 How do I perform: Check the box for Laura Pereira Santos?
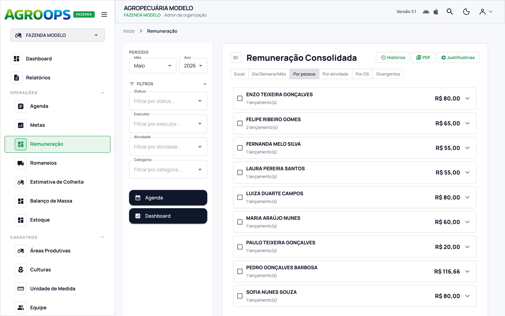point(240,172)
